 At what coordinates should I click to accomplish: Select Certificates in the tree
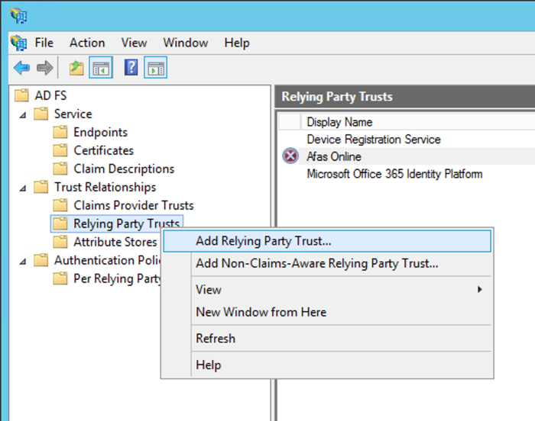coord(103,150)
